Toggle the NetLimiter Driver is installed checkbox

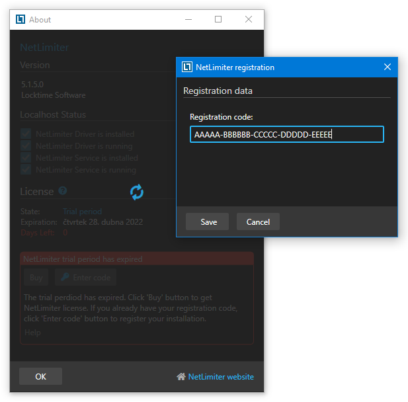click(x=26, y=134)
